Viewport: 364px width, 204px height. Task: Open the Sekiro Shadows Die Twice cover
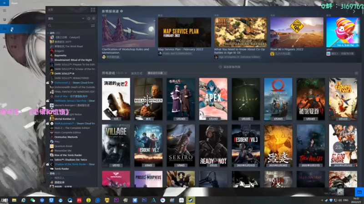coord(181,146)
